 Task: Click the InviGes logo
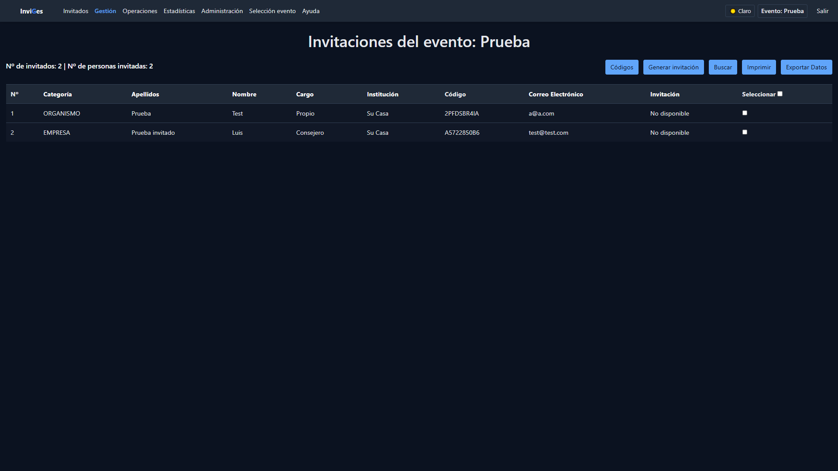point(31,11)
